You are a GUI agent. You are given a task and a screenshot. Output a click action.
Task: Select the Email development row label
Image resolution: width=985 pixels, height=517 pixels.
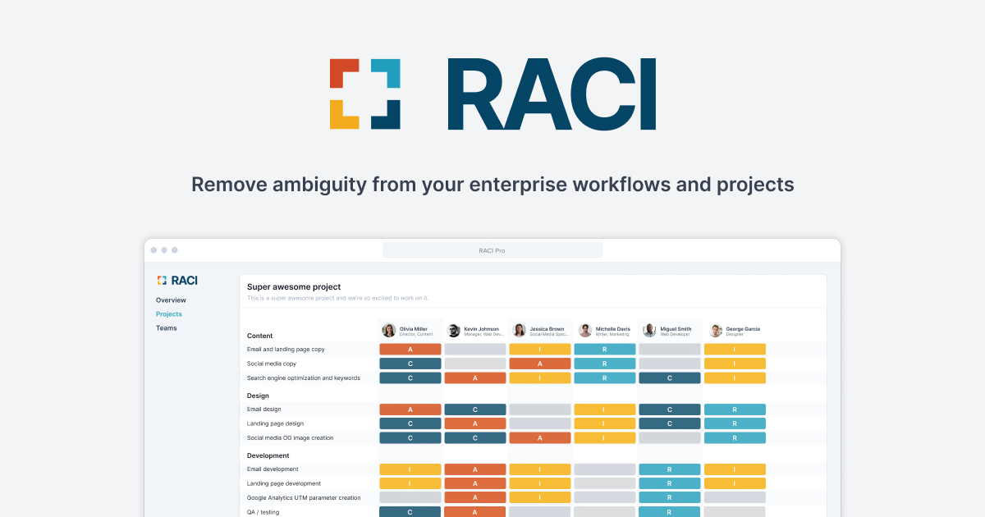pyautogui.click(x=273, y=469)
